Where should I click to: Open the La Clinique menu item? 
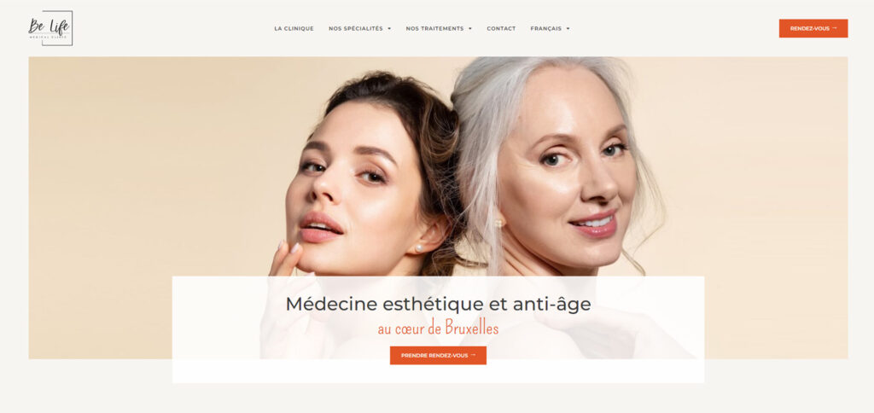[294, 28]
